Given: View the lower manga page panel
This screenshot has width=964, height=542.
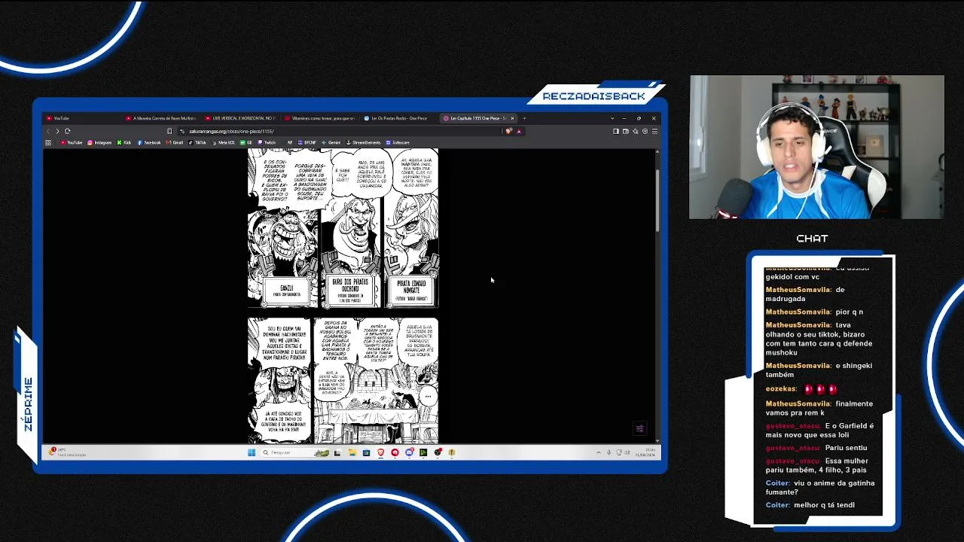Looking at the screenshot, I should click(343, 380).
